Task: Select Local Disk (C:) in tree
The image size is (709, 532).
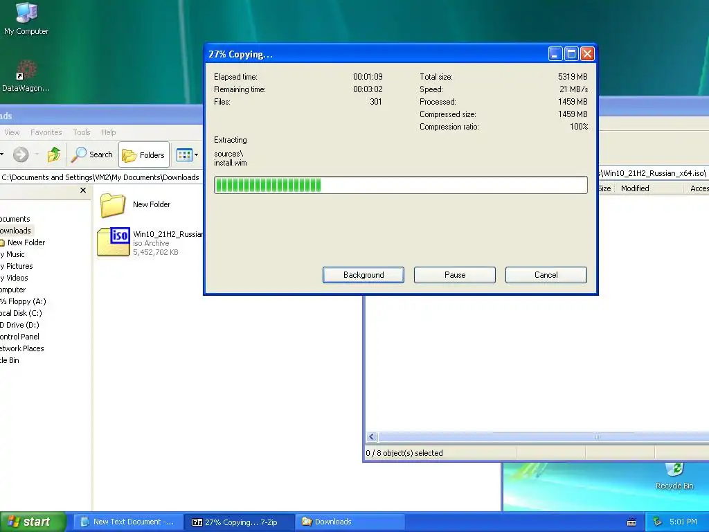Action: point(21,313)
